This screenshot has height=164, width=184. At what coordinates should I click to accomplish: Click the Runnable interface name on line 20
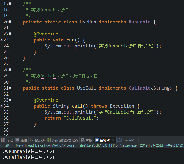click(140, 22)
